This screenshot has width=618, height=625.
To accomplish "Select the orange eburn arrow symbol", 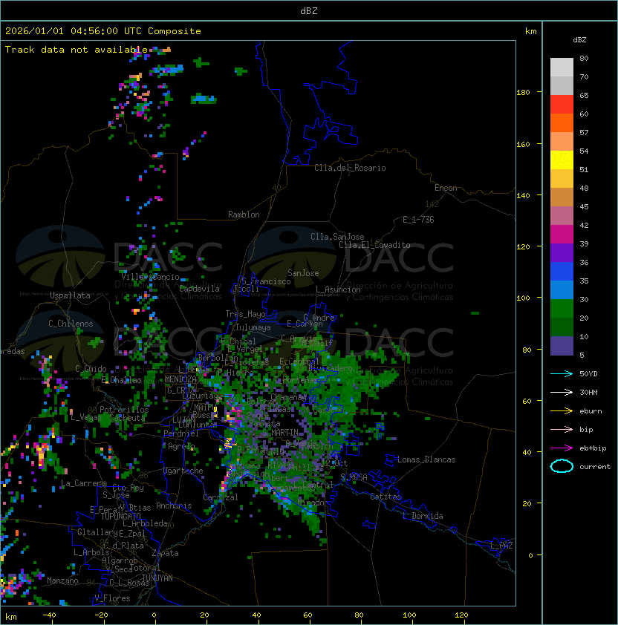I will pyautogui.click(x=562, y=410).
